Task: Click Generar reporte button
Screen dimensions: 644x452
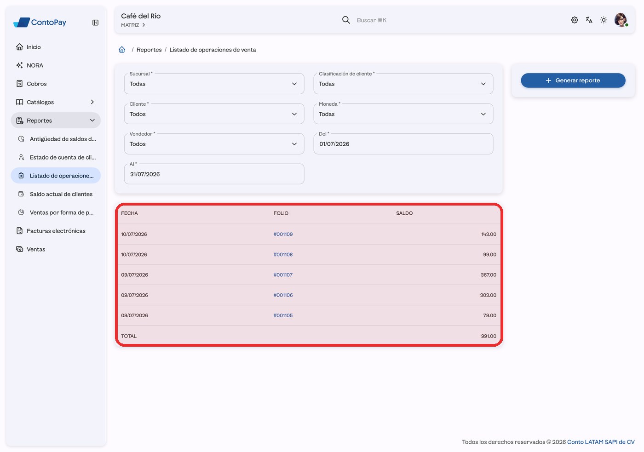Action: coord(573,80)
